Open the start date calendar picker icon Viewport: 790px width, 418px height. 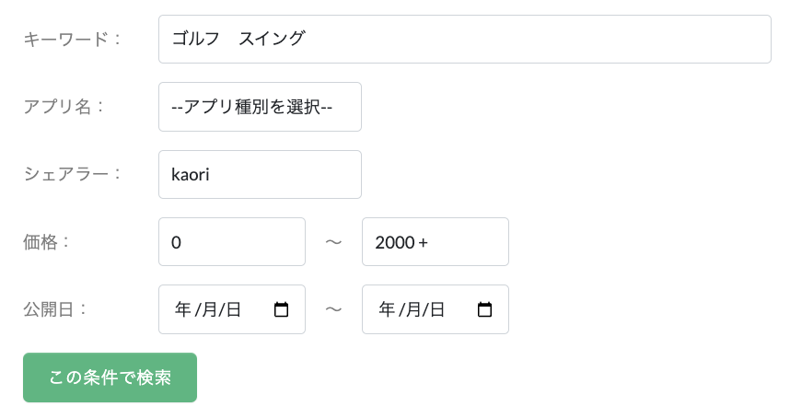281,309
